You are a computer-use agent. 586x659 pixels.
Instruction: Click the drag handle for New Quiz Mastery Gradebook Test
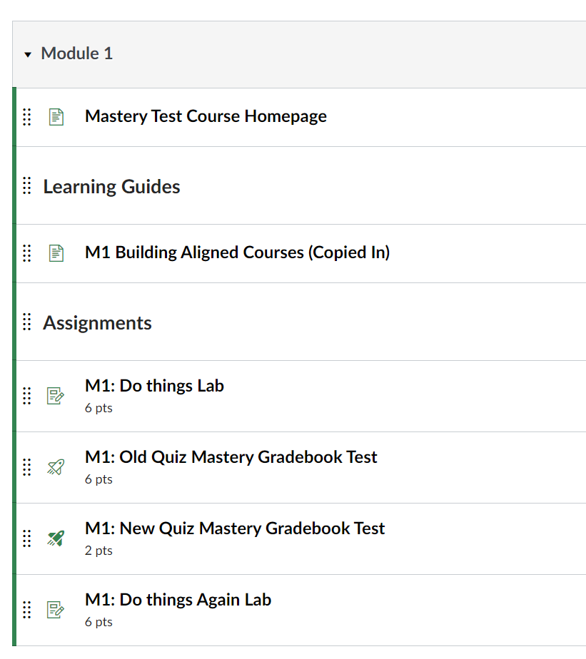point(26,538)
